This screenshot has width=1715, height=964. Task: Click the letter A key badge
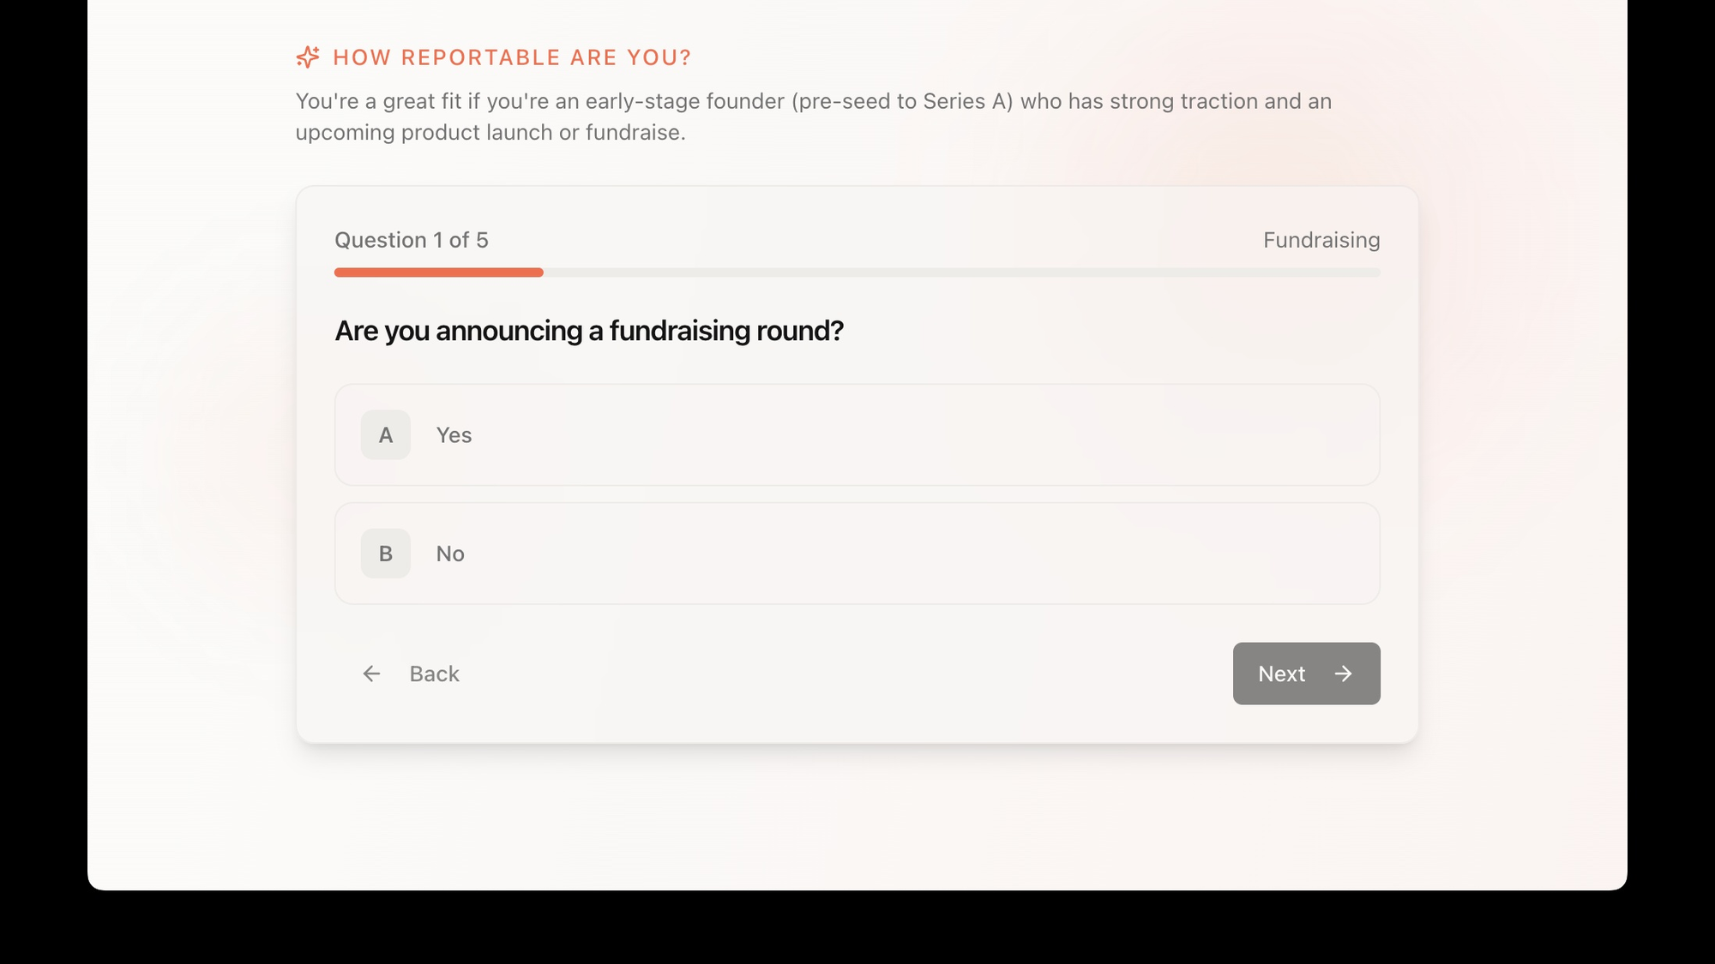(386, 435)
